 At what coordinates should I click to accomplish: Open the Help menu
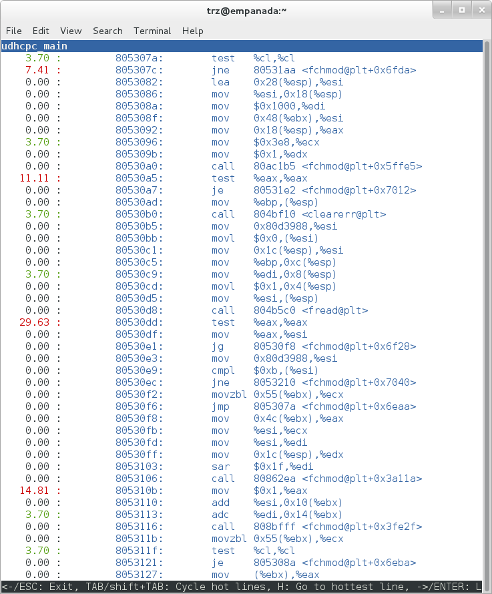[192, 31]
